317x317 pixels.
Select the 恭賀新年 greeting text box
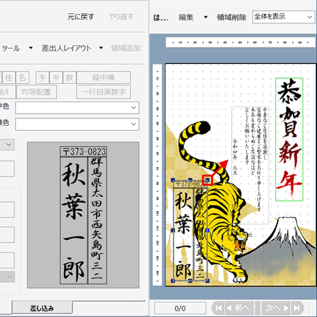tap(289, 139)
